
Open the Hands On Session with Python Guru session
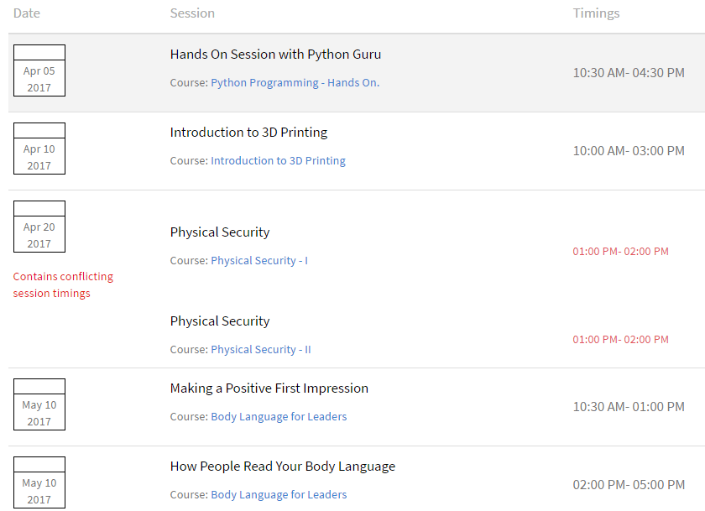pyautogui.click(x=275, y=54)
